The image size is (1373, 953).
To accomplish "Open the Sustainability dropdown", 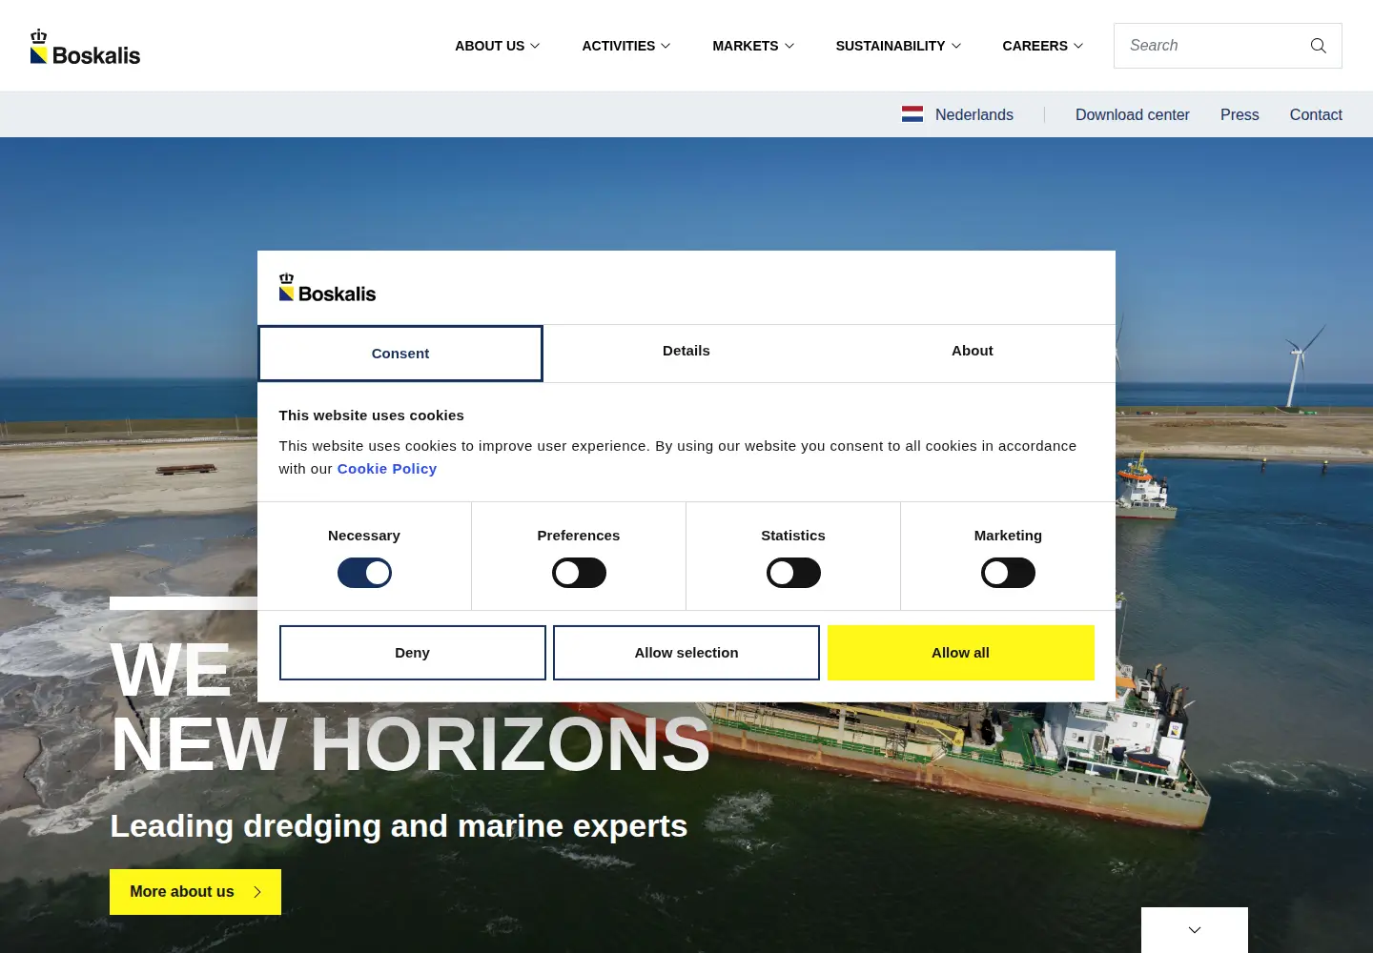I will tap(898, 46).
